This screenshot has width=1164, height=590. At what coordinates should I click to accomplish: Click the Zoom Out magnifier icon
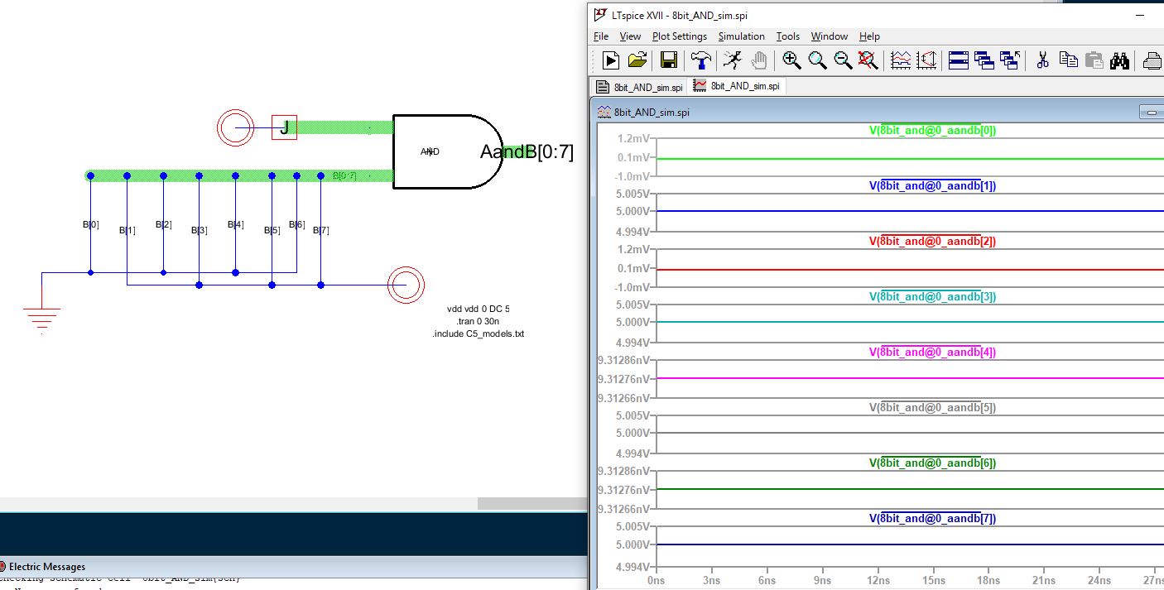tap(843, 60)
